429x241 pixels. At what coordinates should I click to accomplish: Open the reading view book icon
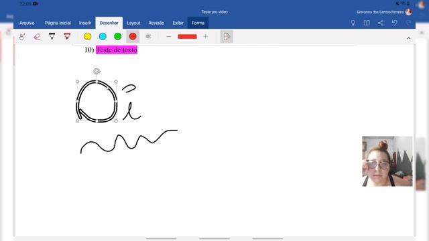[367, 23]
